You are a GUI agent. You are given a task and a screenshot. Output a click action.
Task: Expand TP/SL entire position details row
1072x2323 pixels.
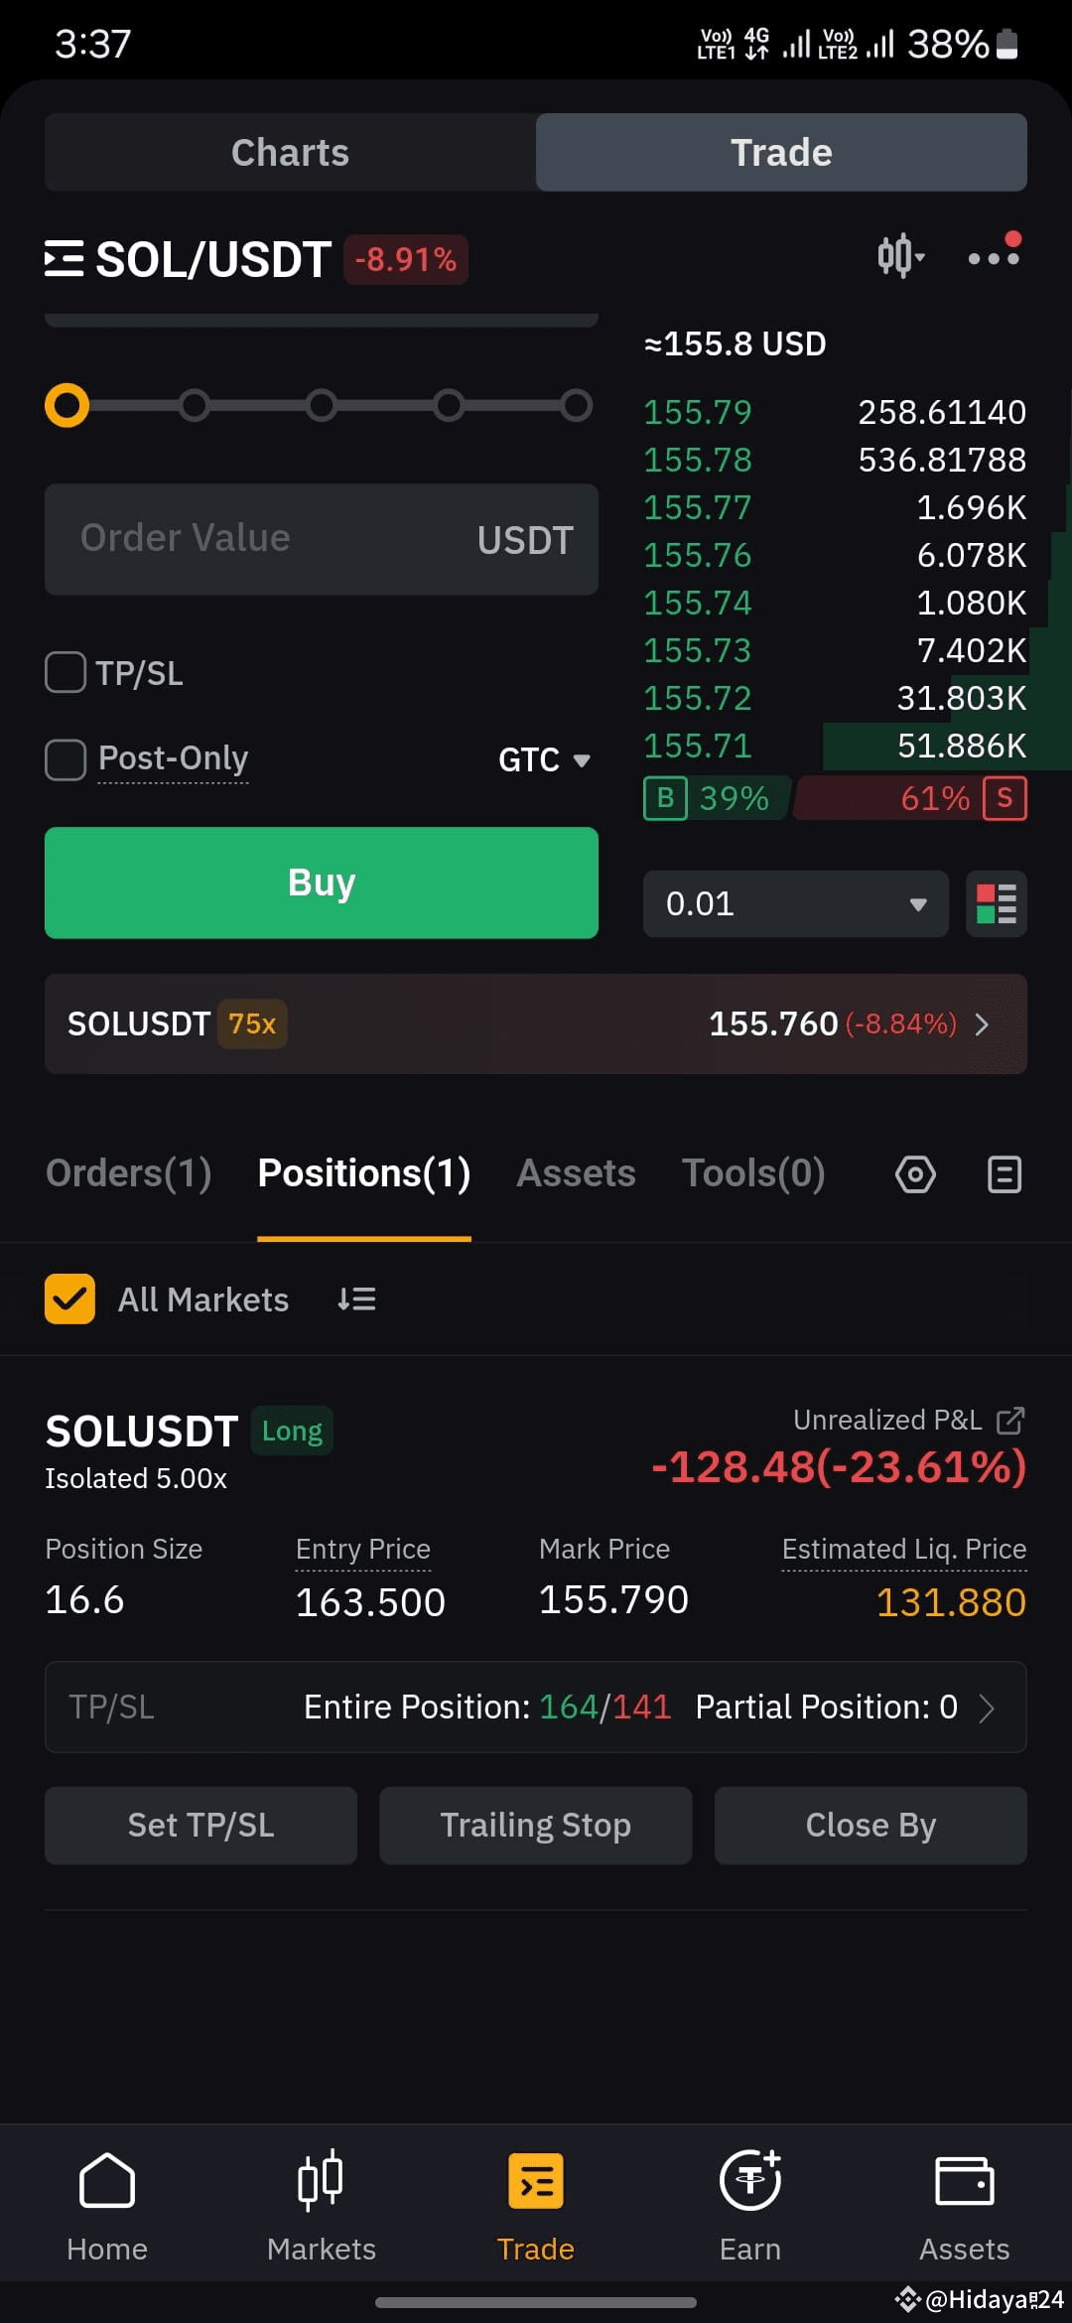(x=536, y=1707)
